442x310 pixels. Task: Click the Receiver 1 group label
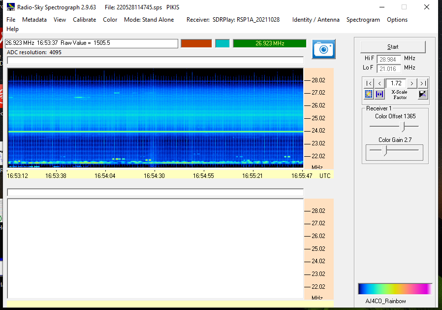pyautogui.click(x=379, y=108)
